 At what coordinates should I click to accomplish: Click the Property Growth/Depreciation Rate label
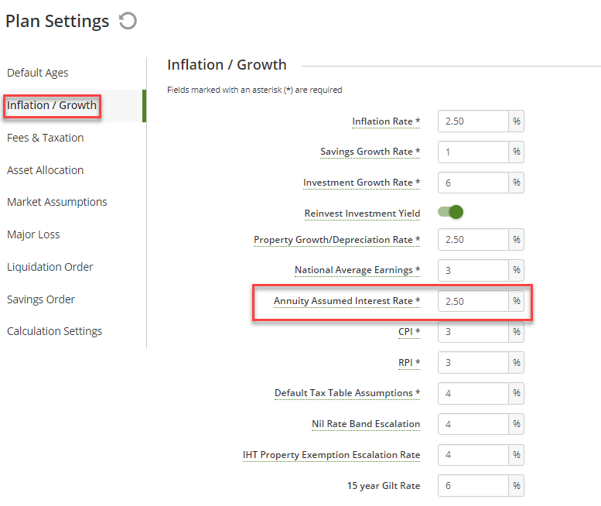click(x=336, y=240)
